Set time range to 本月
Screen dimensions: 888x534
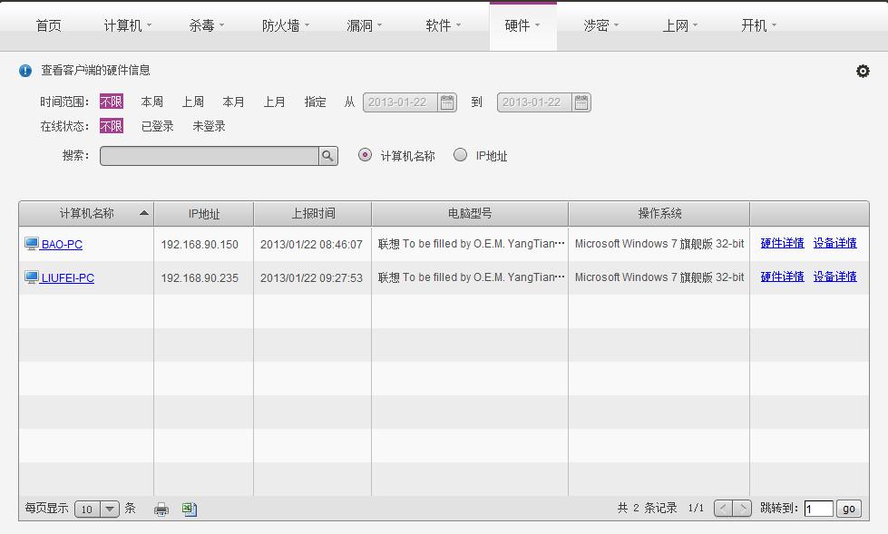coord(233,102)
